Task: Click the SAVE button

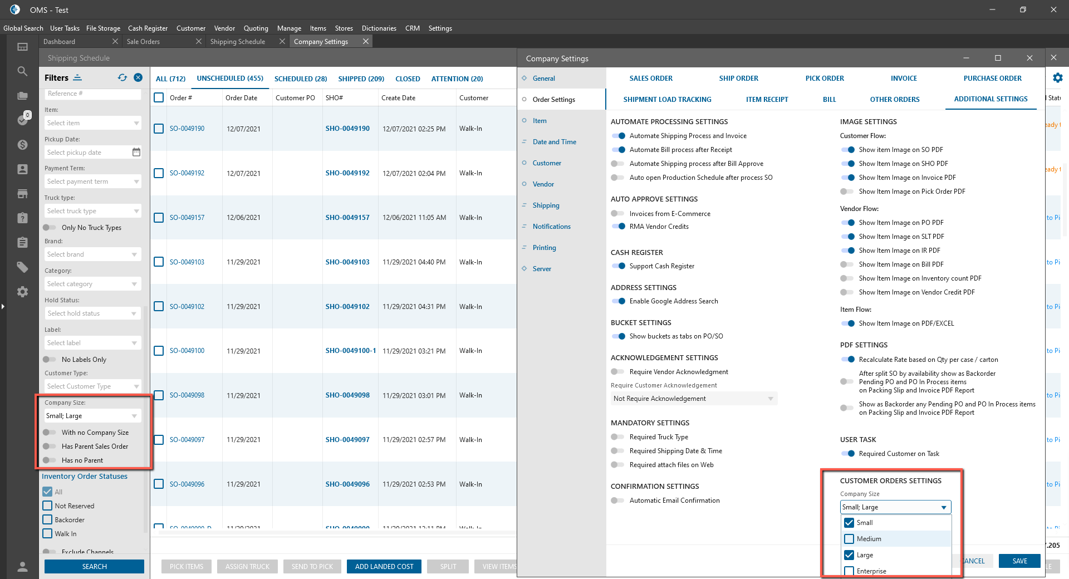Action: [x=1019, y=561]
